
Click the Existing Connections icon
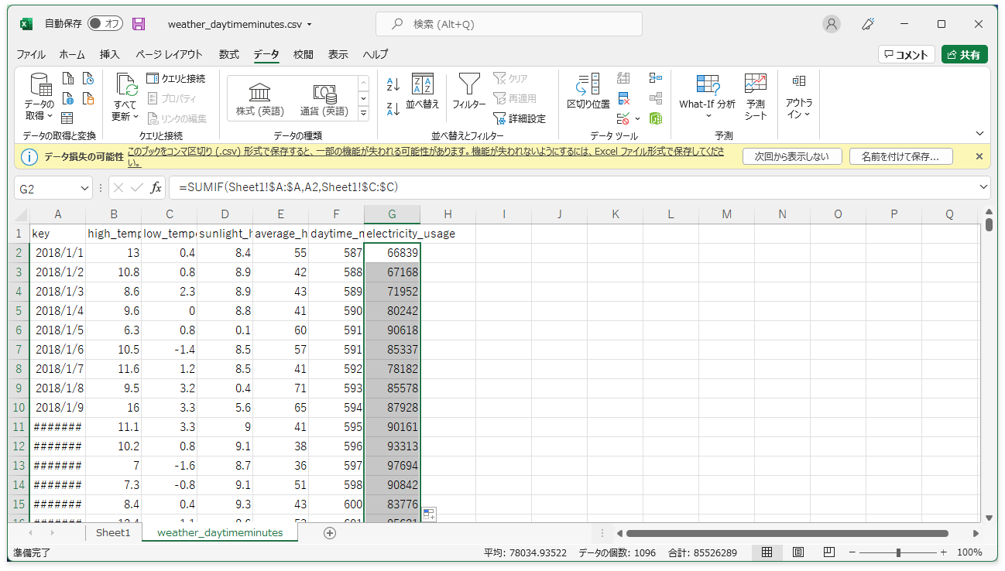pos(88,99)
